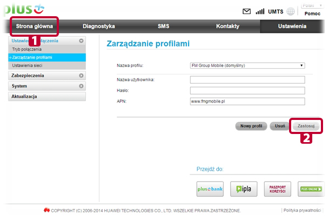Open the Aktualizacja section
Viewport: 329px width, 221px height.
pos(47,97)
